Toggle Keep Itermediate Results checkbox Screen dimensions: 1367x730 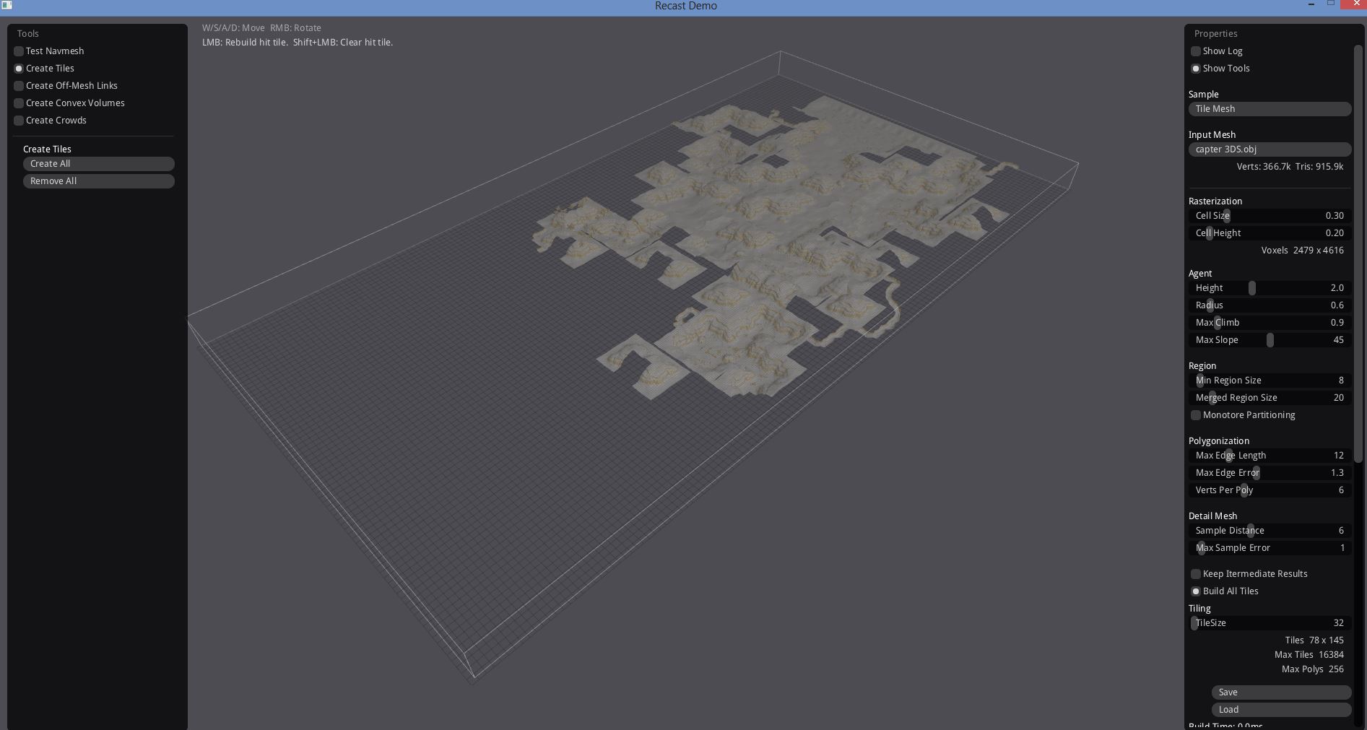point(1196,574)
